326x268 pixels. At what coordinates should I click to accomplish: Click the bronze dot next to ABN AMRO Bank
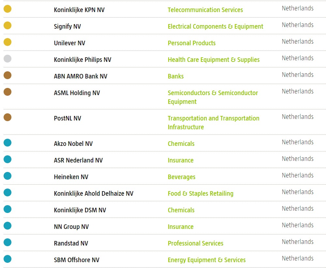pyautogui.click(x=7, y=75)
